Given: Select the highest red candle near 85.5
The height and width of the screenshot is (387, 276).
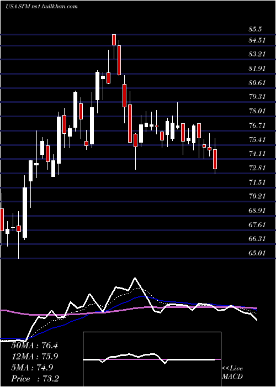Looking at the screenshot, I should 114,40.
